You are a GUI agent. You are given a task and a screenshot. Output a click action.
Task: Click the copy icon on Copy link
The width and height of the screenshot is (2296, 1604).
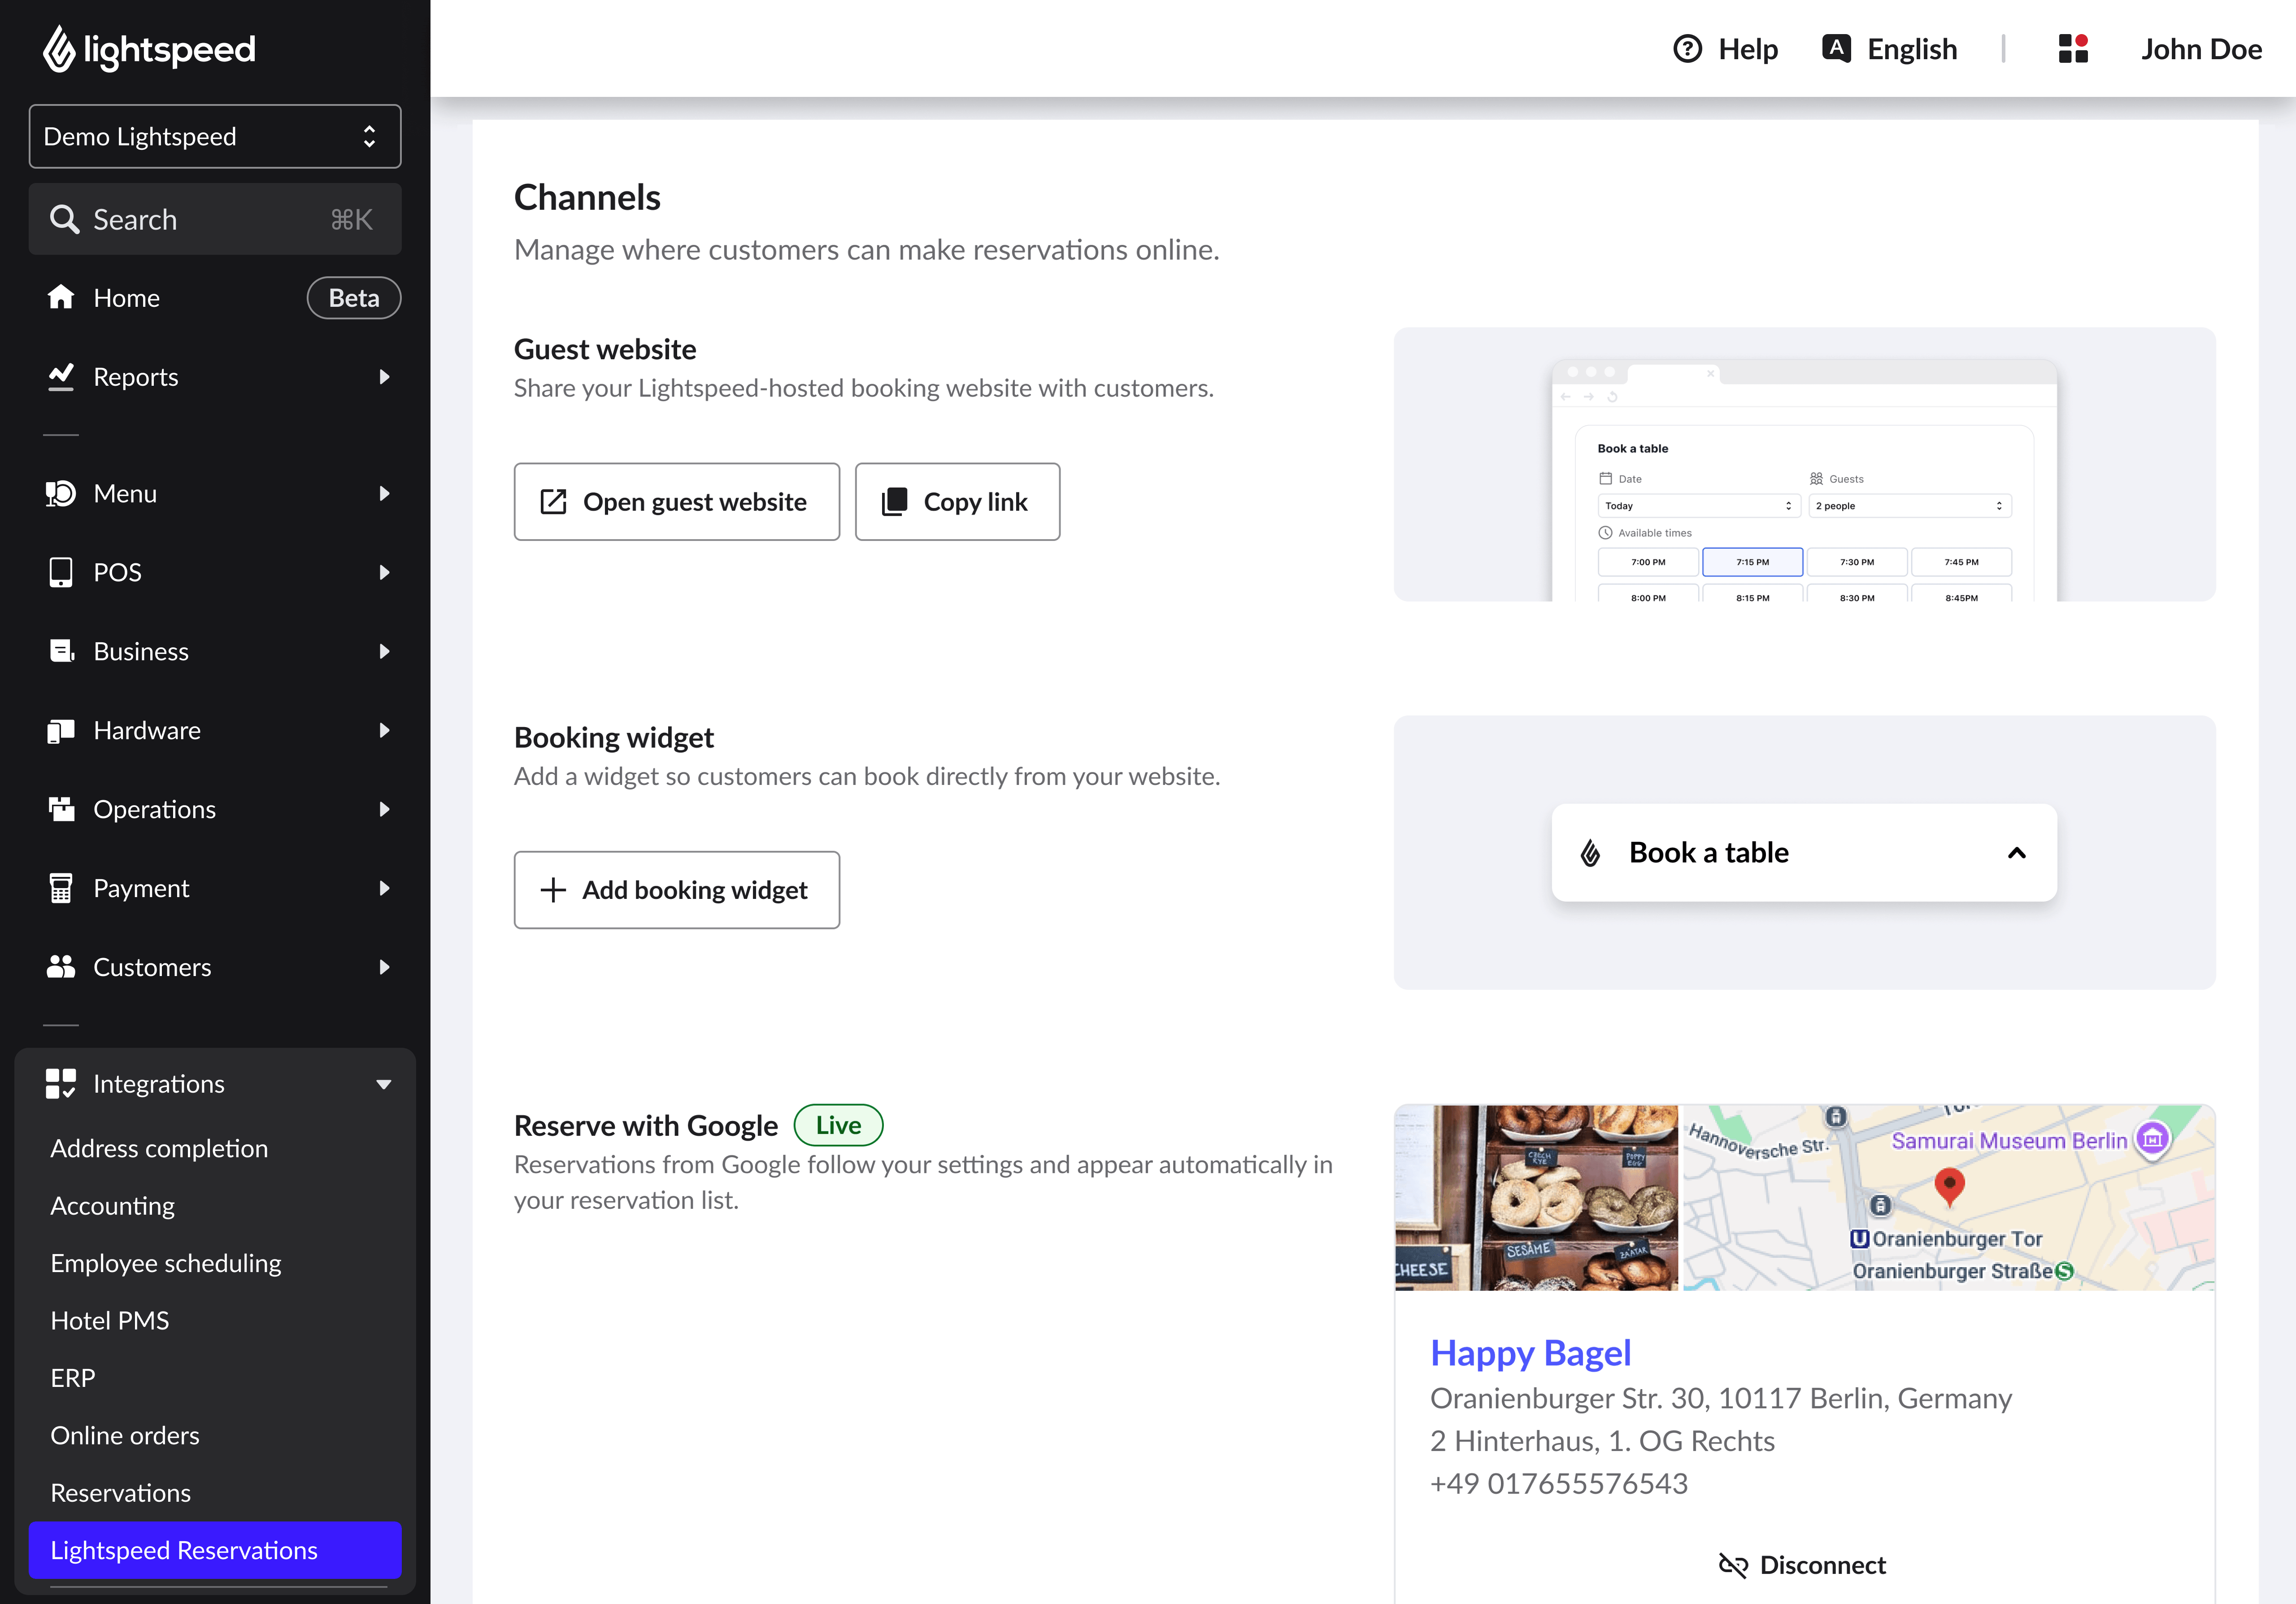click(894, 502)
